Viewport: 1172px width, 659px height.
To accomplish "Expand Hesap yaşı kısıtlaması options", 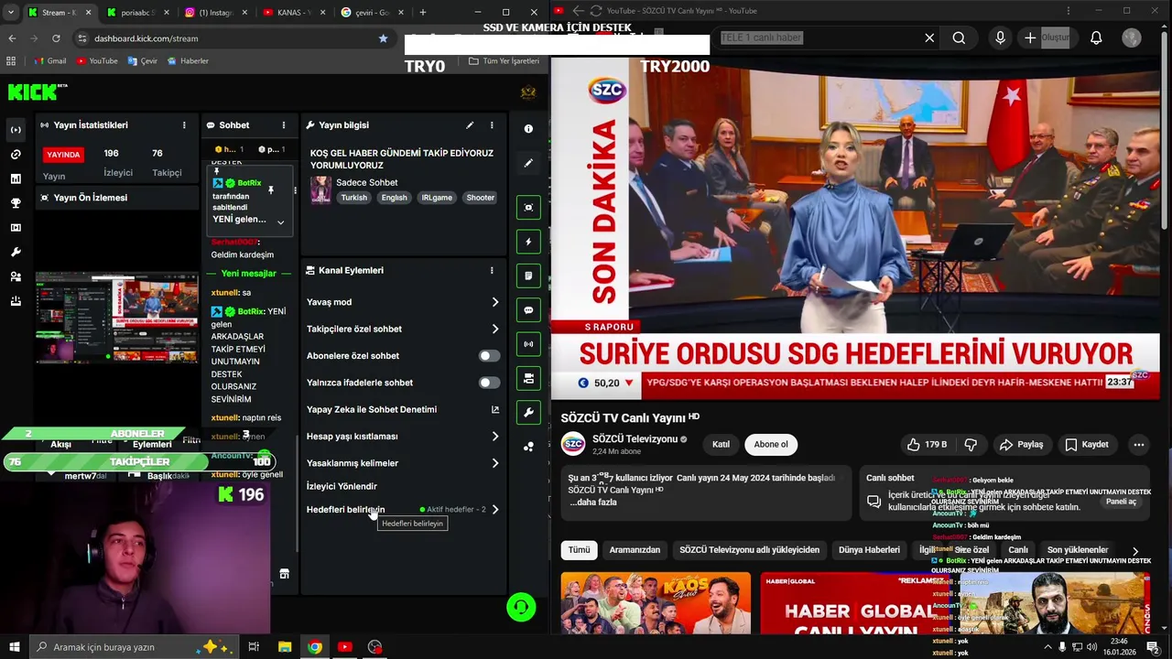I will [494, 437].
